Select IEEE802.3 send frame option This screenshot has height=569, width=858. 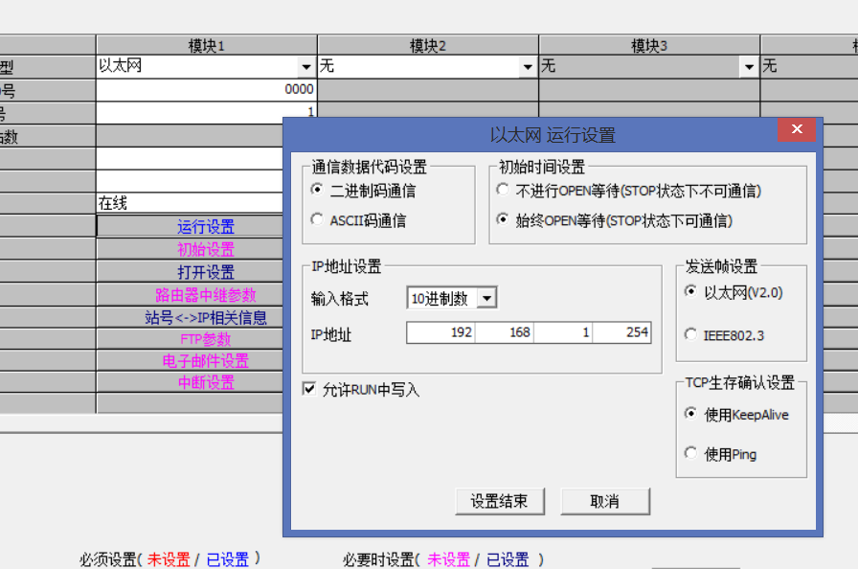pyautogui.click(x=691, y=335)
